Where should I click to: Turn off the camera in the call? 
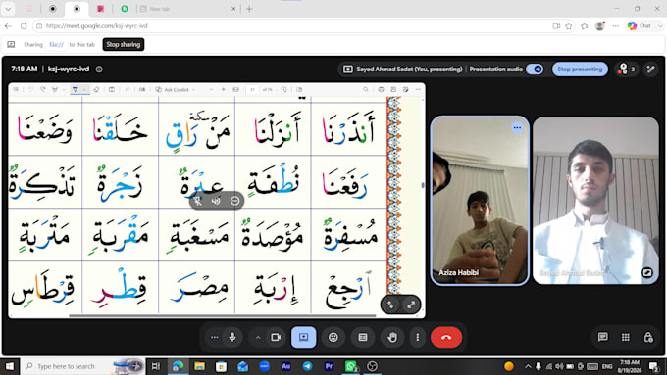[x=276, y=337]
